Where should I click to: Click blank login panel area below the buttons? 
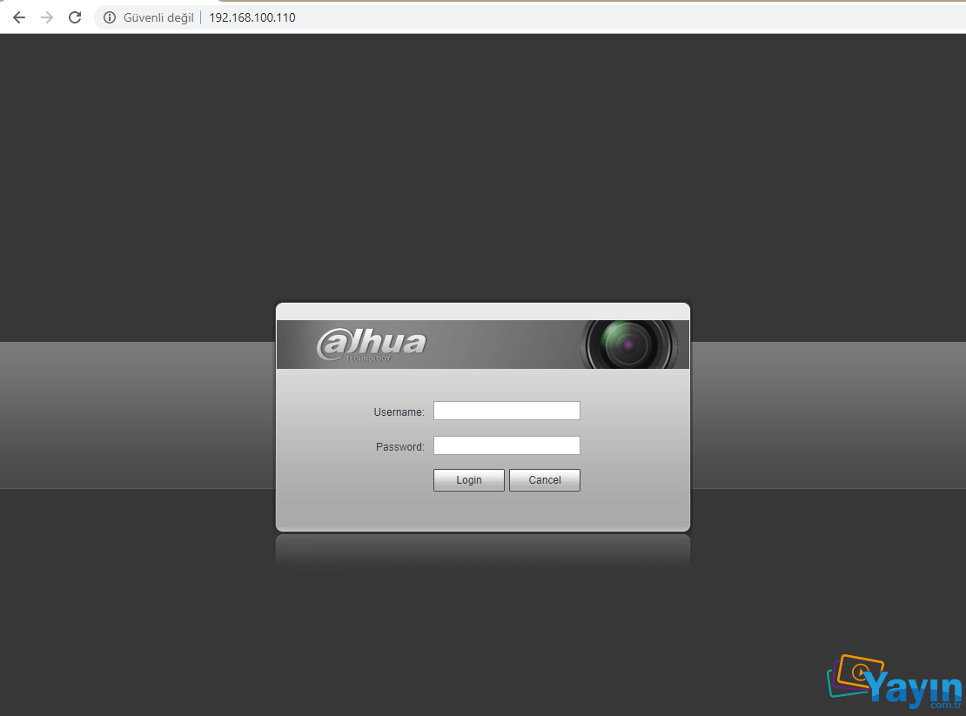(x=483, y=510)
